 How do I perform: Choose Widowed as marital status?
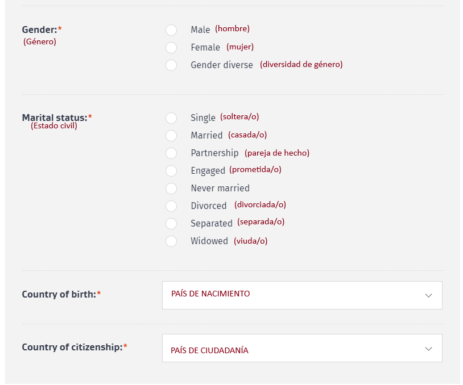(x=171, y=241)
